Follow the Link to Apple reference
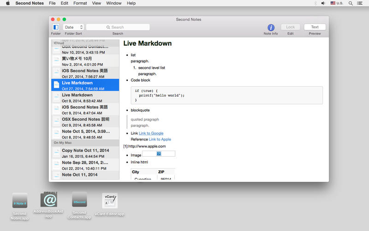The height and width of the screenshot is (231, 369). (x=160, y=139)
